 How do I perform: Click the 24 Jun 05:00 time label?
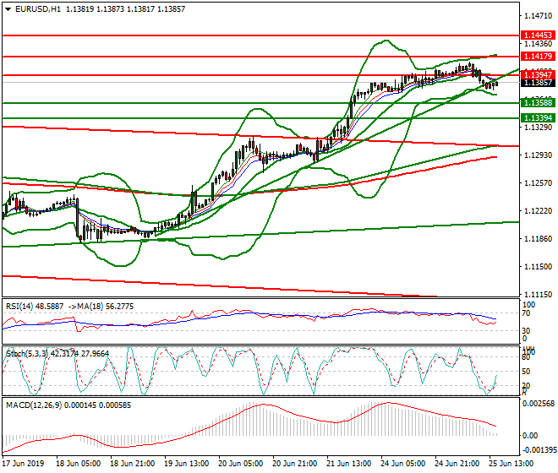click(x=402, y=464)
